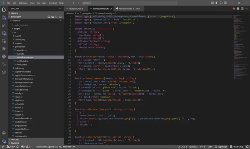Close the sceneSummary.ts tab

(x=111, y=8)
